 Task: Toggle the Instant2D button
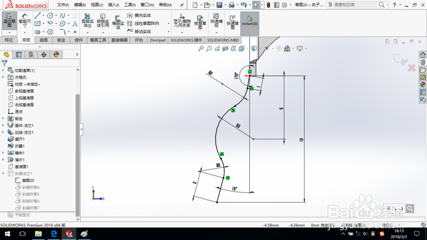[250, 23]
